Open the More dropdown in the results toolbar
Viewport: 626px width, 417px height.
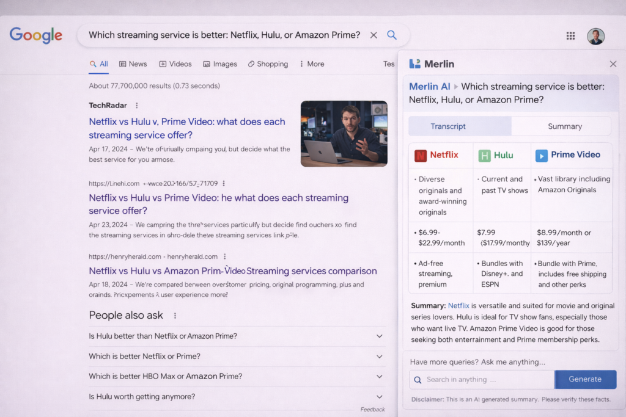tap(312, 63)
